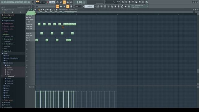Image resolution: width=199 pixels, height=112 pixels.
Task: Toggle typing keyboard to piano icon
Action: click(x=58, y=6)
